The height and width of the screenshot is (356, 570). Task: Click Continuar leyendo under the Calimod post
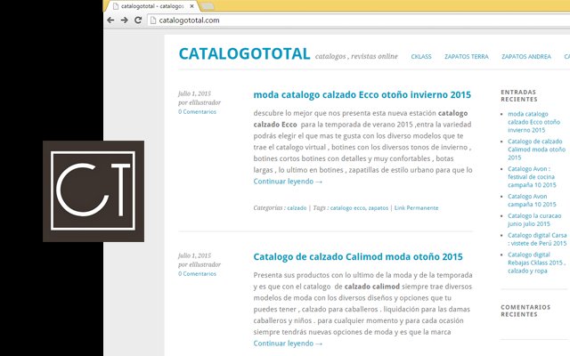click(288, 344)
